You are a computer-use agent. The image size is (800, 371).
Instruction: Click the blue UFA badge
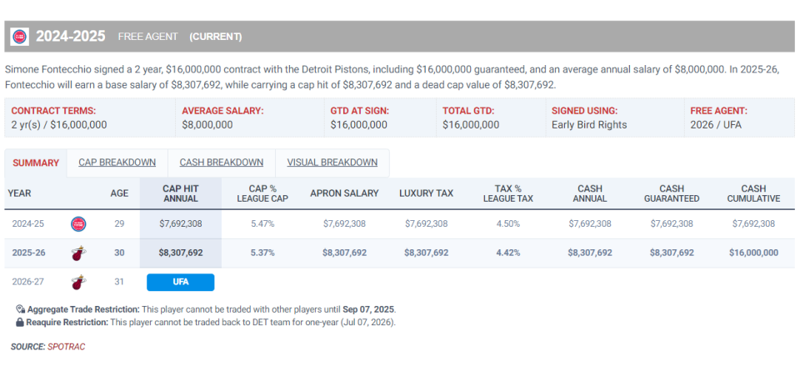coord(180,282)
